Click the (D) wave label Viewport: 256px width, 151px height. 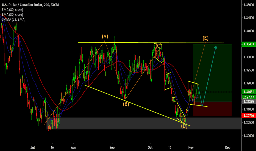coord(184,126)
